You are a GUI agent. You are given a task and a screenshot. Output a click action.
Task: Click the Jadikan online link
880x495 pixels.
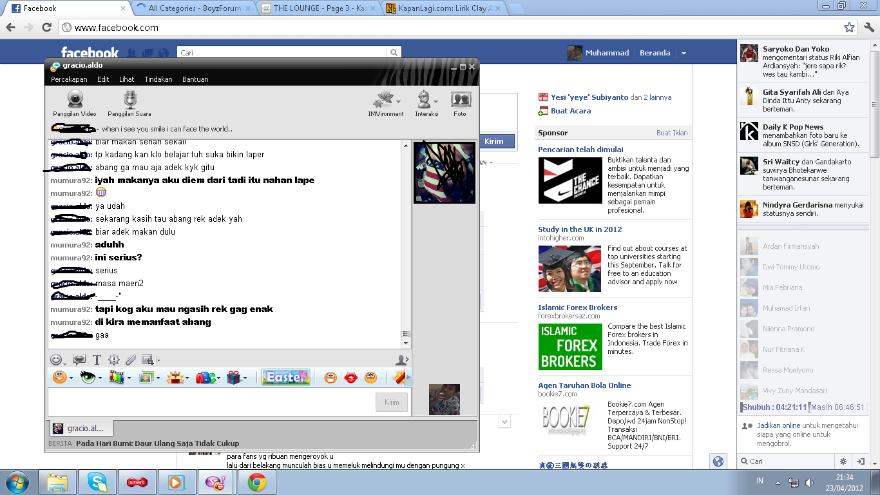779,425
